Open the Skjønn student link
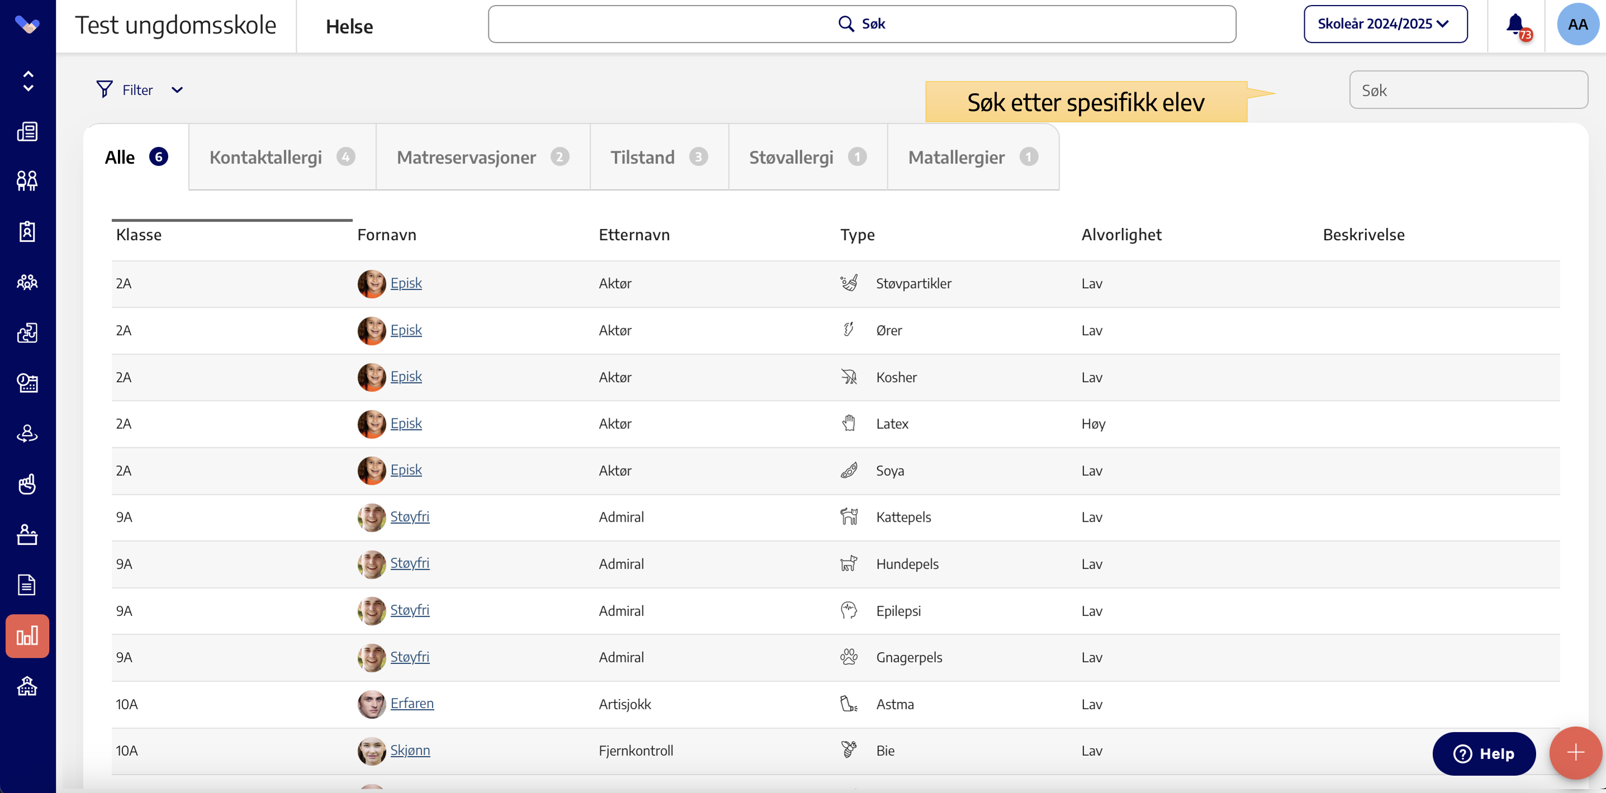Viewport: 1606px width, 793px height. click(x=410, y=750)
